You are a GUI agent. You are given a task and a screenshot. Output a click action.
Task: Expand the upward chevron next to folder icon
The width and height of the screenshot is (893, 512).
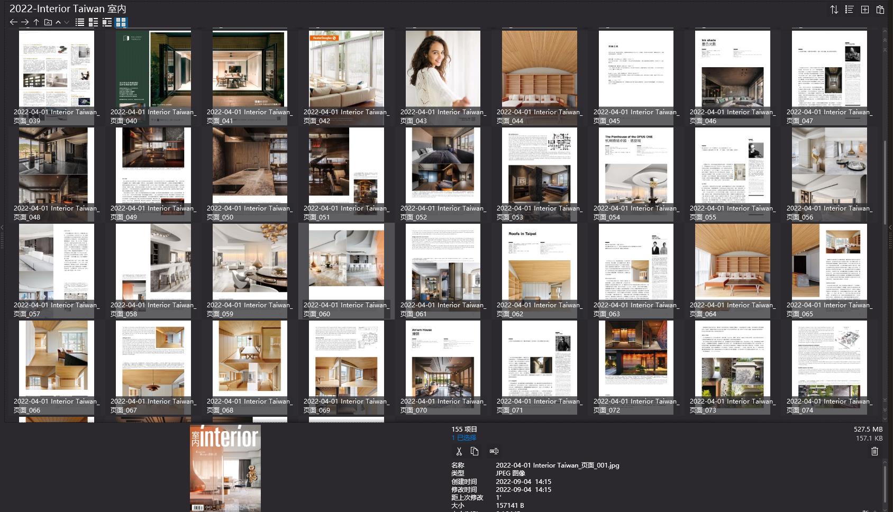coord(58,22)
